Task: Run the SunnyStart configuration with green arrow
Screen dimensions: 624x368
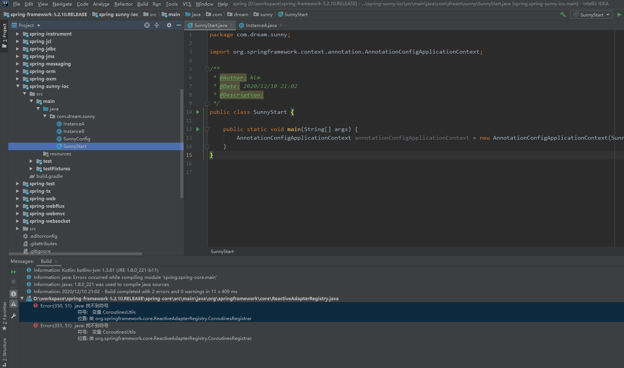Action: [619, 15]
